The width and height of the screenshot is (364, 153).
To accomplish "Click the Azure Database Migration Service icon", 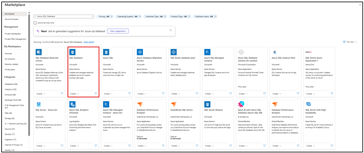I will (x=140, y=52).
